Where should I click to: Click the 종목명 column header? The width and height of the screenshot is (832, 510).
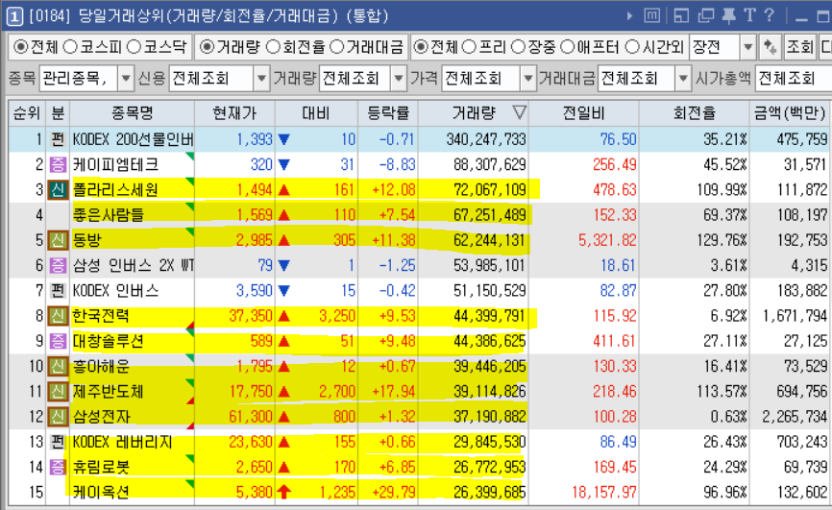133,113
